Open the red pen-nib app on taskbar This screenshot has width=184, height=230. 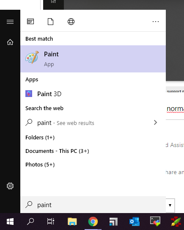point(176,222)
